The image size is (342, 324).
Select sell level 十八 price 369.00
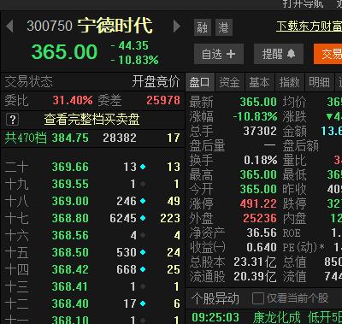point(70,201)
